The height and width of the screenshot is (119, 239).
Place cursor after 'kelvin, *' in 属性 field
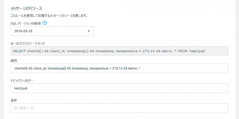141,68
